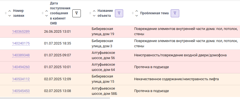Open filter for Проблемная тема column
Screen dimensions: 240x100
click(x=175, y=13)
